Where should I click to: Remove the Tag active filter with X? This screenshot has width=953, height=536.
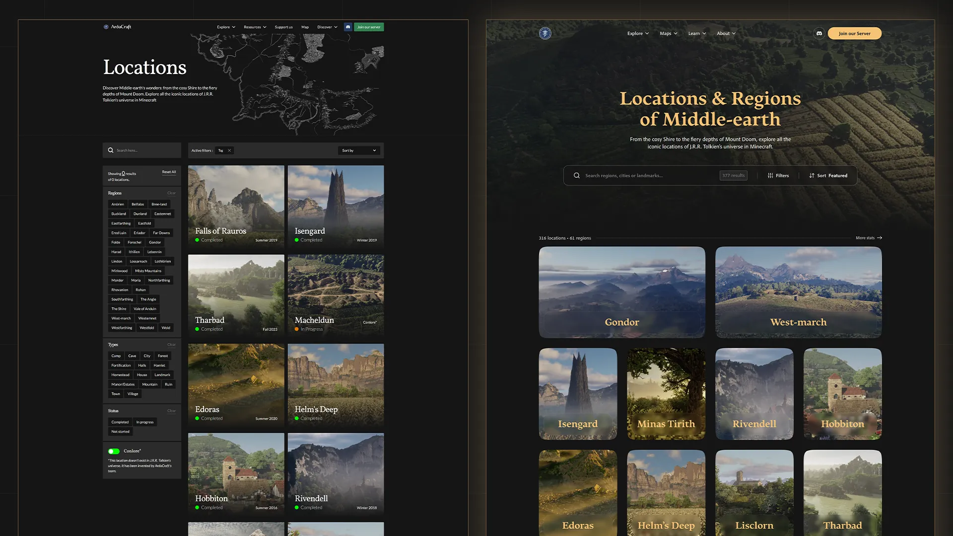click(x=229, y=150)
